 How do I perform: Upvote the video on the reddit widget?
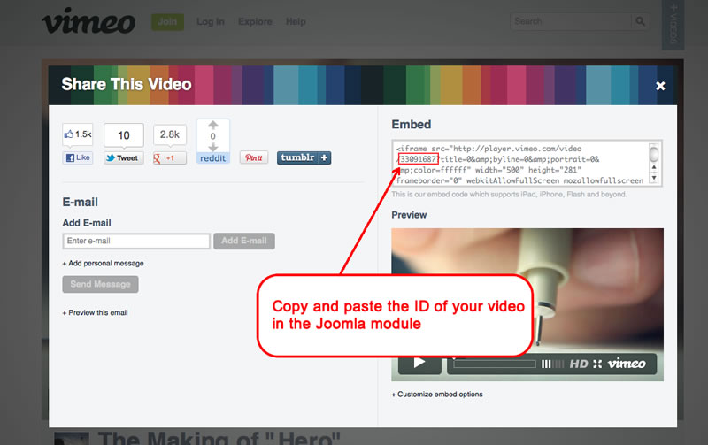pos(212,127)
